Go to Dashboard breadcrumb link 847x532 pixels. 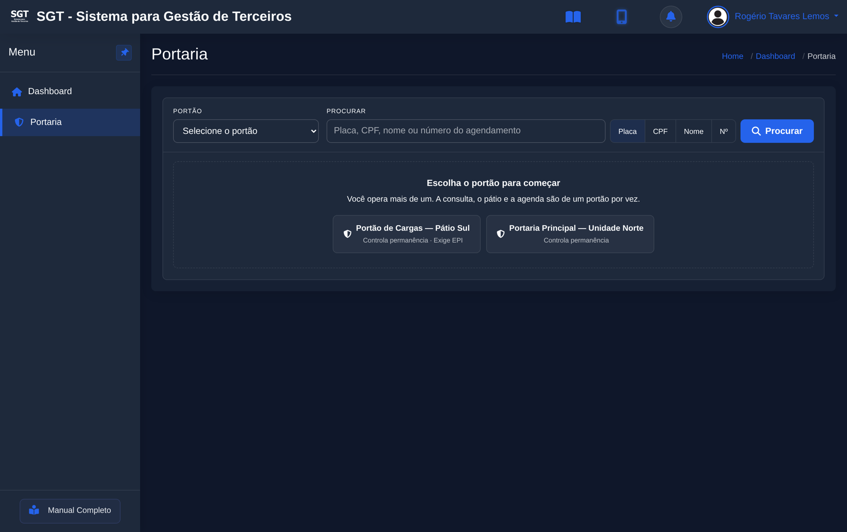pyautogui.click(x=775, y=56)
